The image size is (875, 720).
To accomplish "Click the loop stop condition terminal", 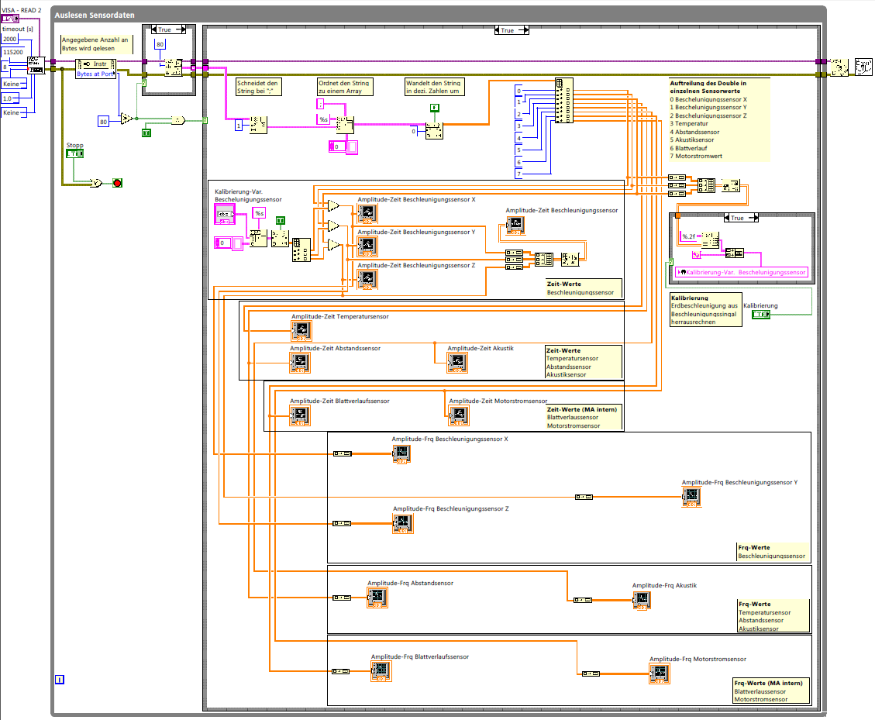I will [117, 183].
